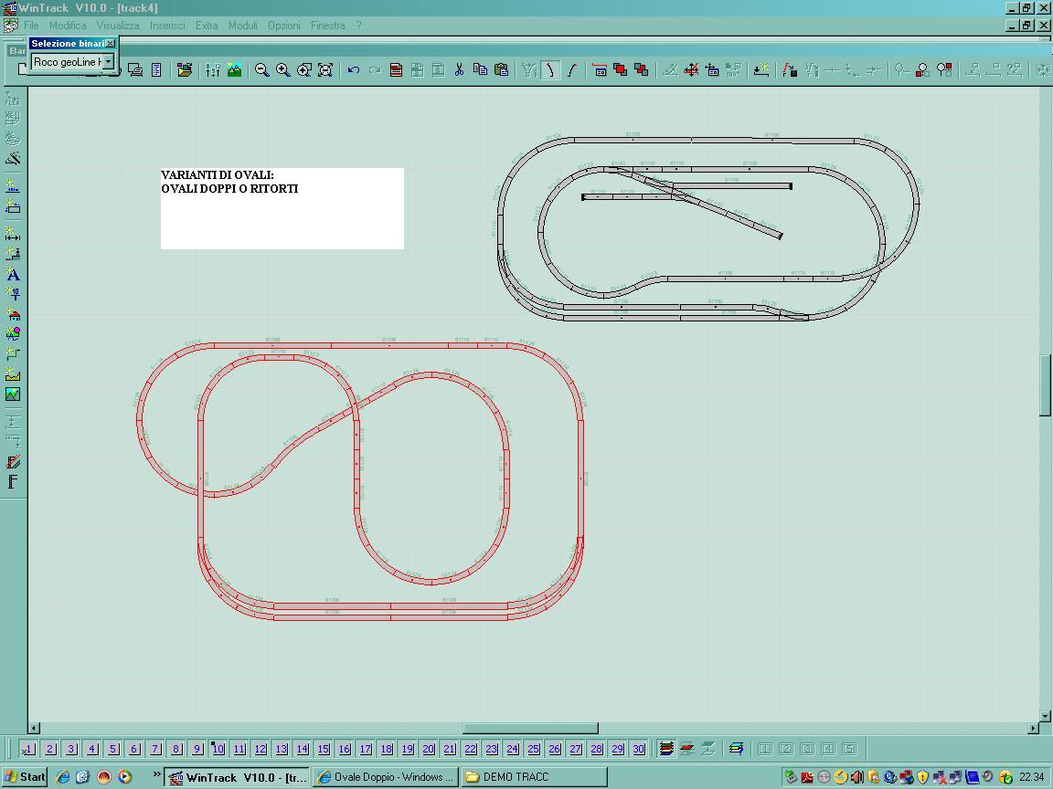This screenshot has width=1053, height=789.
Task: Click the VARIANTI DI OVALI text box
Action: pyautogui.click(x=282, y=208)
